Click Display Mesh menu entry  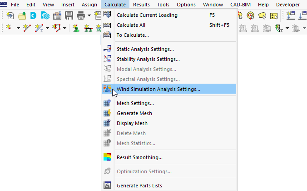(132, 123)
